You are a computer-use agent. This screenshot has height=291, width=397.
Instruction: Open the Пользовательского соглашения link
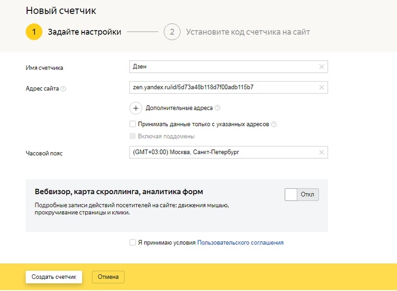pyautogui.click(x=240, y=242)
